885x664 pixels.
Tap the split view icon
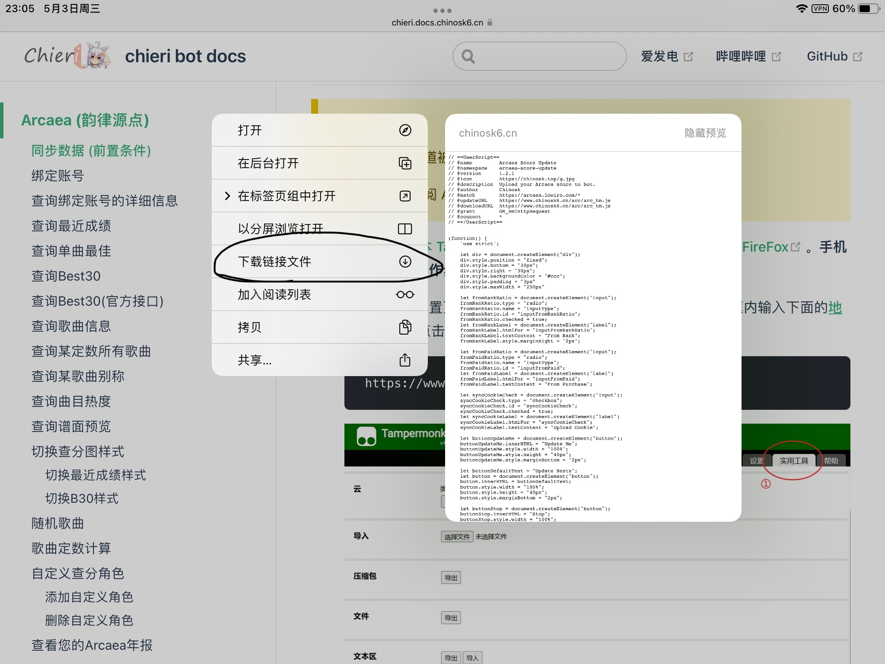click(405, 229)
